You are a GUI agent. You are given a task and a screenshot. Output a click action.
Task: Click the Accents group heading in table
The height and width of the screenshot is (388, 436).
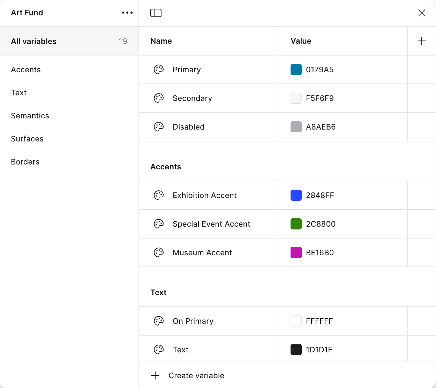click(166, 167)
